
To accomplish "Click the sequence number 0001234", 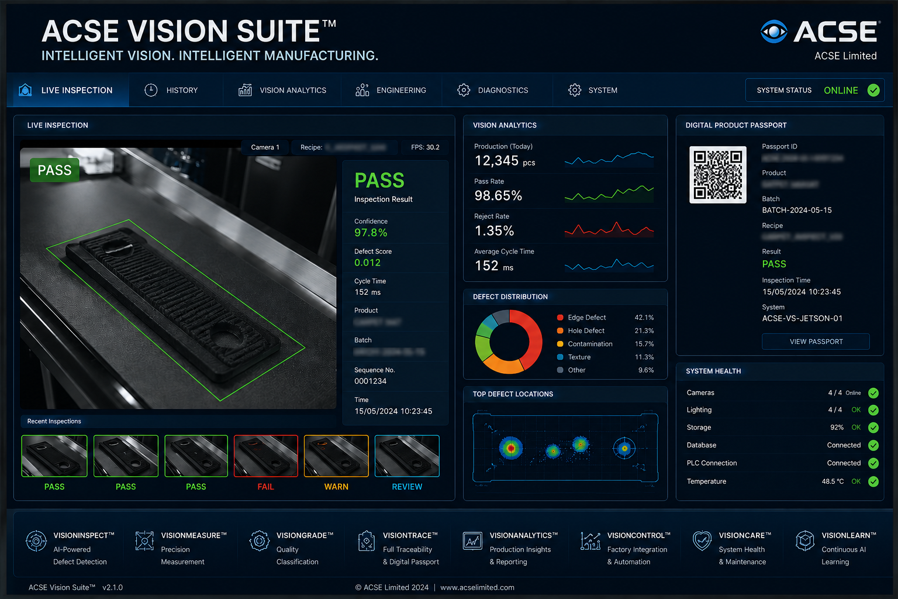I will click(370, 381).
